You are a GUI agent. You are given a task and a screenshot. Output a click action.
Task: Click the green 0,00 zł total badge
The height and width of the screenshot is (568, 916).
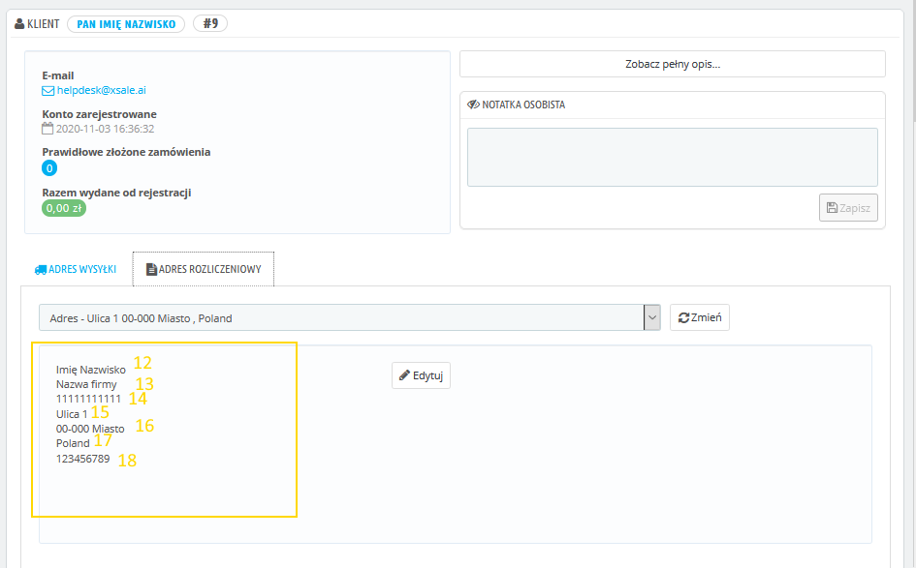(64, 208)
